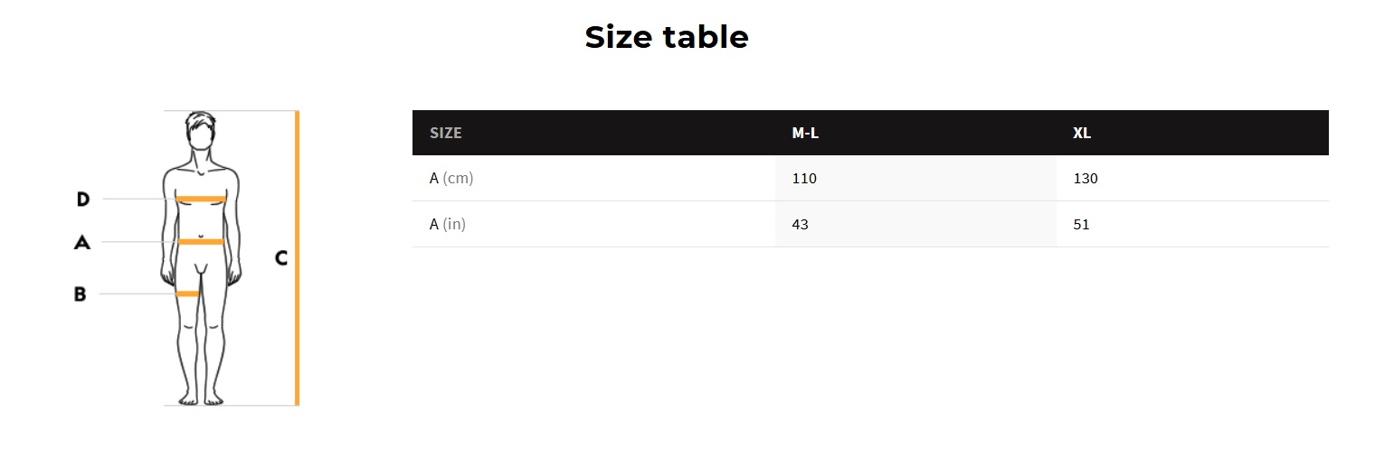Select the "A (cm)" row label
Screen dimensions: 1394x465
point(451,178)
